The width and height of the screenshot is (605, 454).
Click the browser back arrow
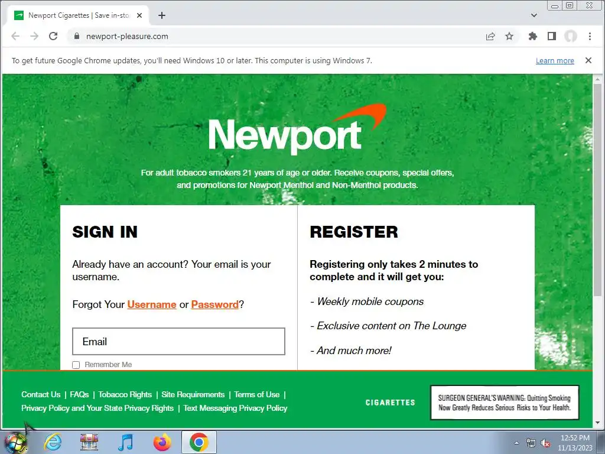click(15, 36)
